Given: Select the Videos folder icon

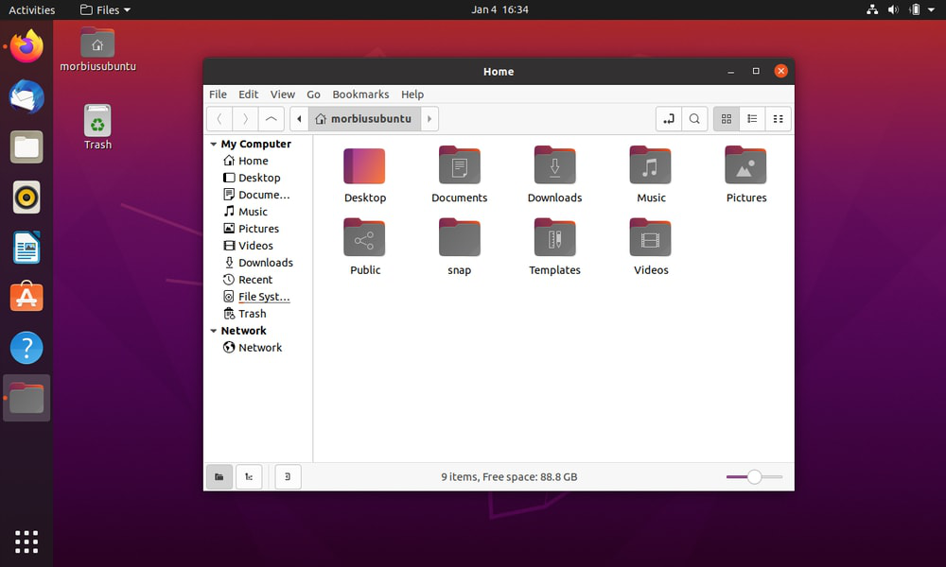Looking at the screenshot, I should [x=651, y=238].
